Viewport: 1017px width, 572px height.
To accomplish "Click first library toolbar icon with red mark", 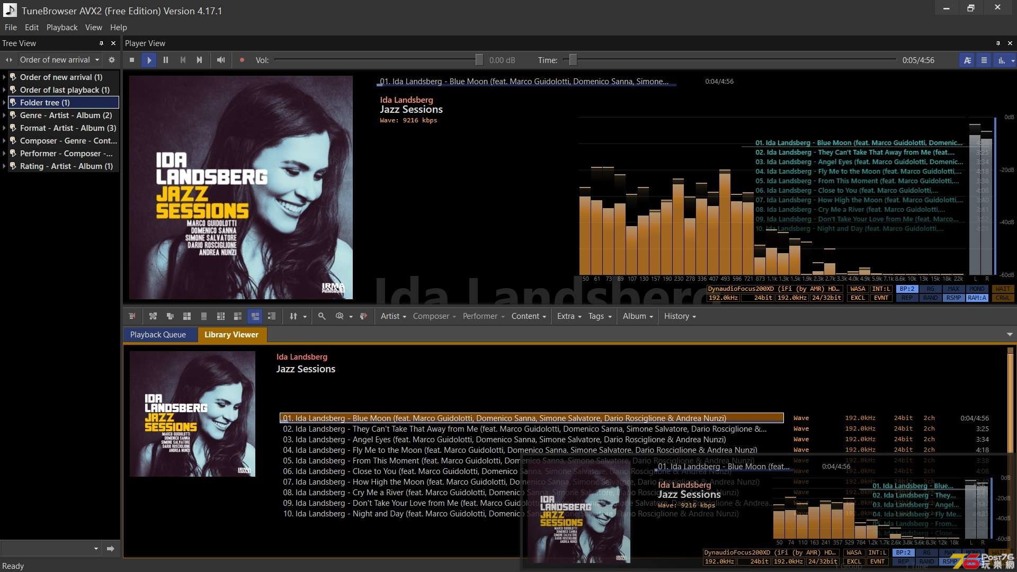I will tap(132, 316).
